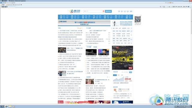Viewport: 192px width, 108px height.
Task: Open the Windows Start button
Action: click(2, 107)
